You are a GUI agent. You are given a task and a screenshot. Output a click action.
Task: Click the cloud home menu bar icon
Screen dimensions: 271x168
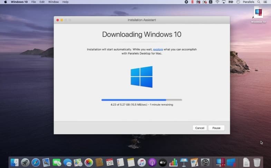coord(205,2)
